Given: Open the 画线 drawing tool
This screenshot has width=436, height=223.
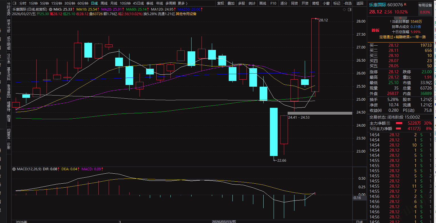Looking at the screenshot, I should point(262,3).
